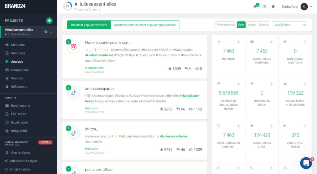317x174 pixels.
Task: Click the #HuilesEssentielles highlighted hashtag in Instagram mention
Action: (99, 55)
